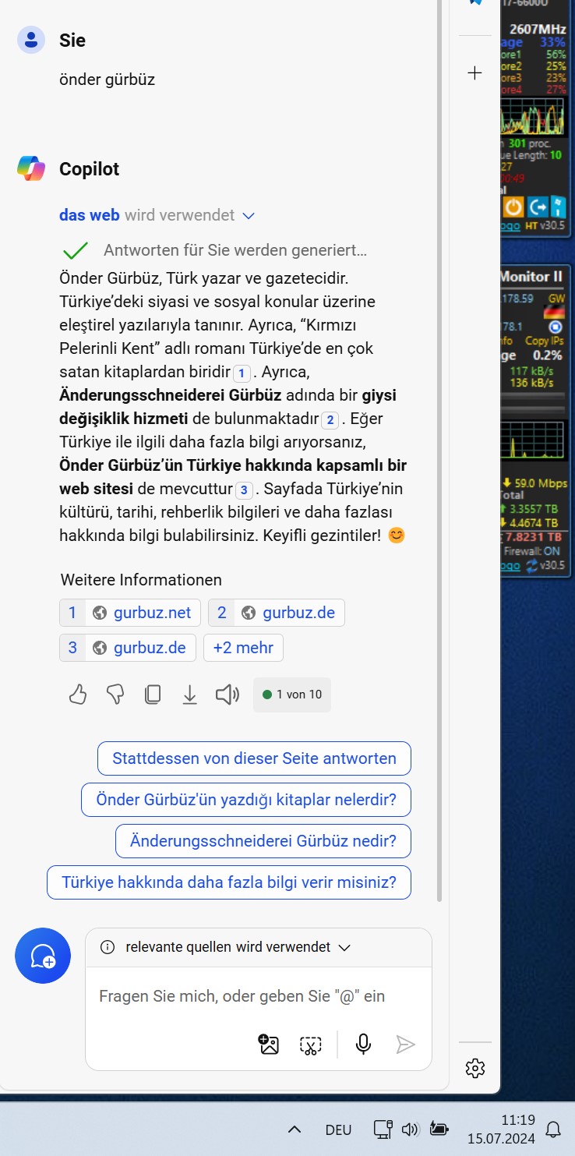
Task: Click the thumbs up like icon
Action: 78,695
